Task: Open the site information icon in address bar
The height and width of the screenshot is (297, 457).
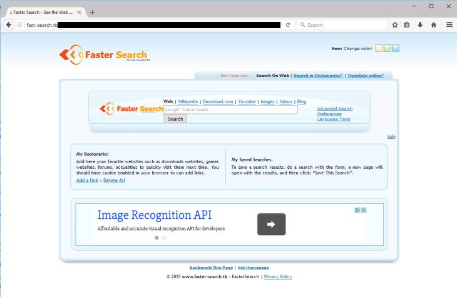Action: 19,25
